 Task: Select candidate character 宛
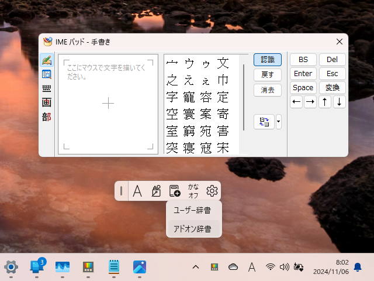[x=206, y=131]
